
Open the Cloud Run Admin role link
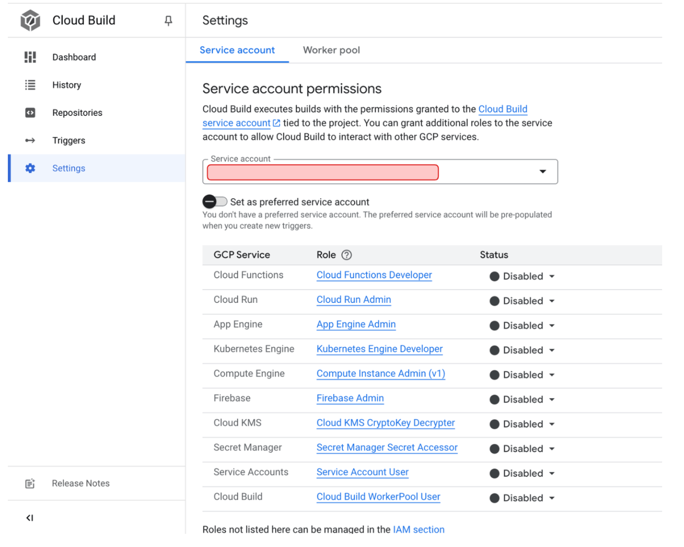click(354, 299)
